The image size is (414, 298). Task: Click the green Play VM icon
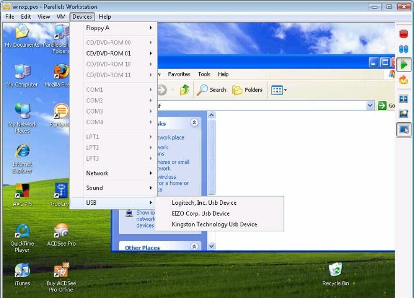[x=404, y=64]
